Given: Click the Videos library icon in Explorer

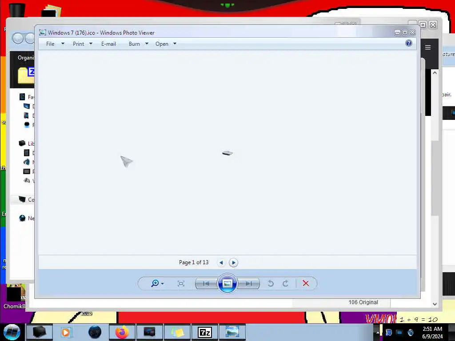Looking at the screenshot, I should point(27,181).
